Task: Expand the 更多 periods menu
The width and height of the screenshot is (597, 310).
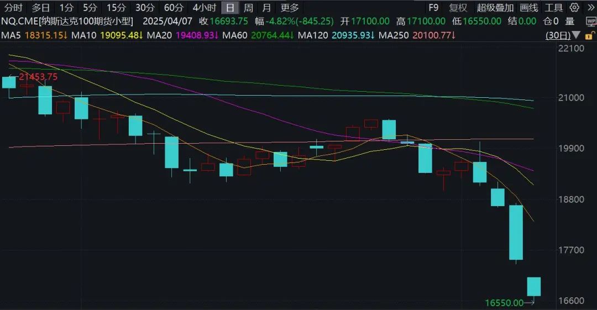Action: pyautogui.click(x=290, y=8)
